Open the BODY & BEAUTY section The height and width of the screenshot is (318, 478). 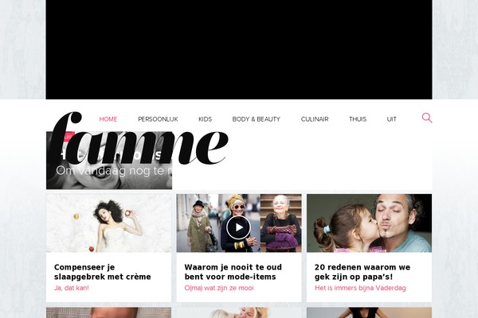coord(256,119)
